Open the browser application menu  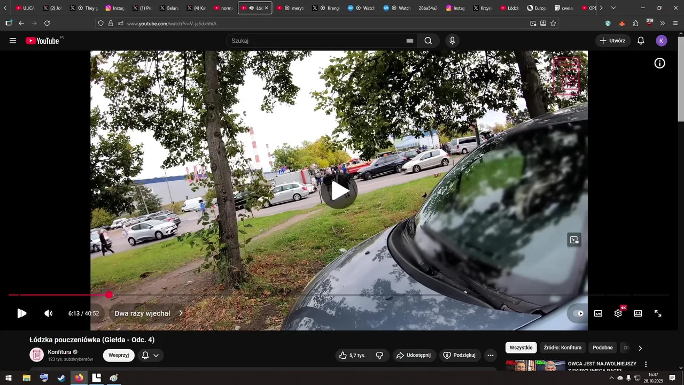click(675, 24)
